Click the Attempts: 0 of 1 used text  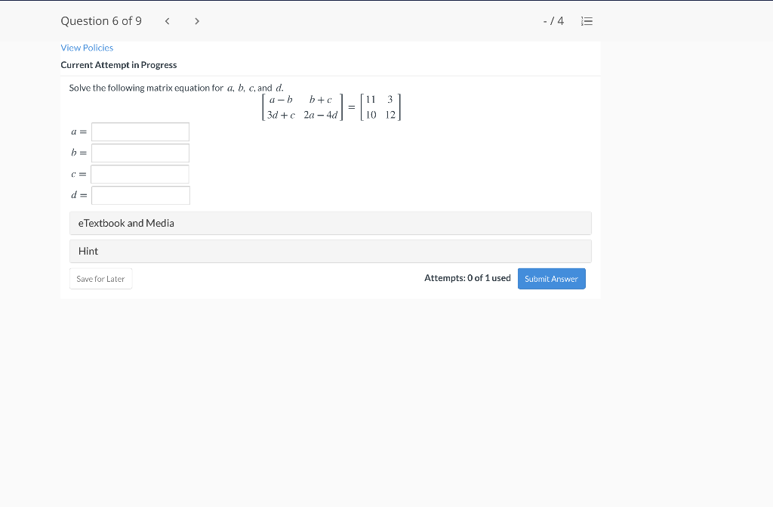467,277
